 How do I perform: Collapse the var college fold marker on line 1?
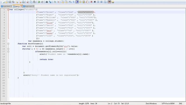(x=8, y=10)
